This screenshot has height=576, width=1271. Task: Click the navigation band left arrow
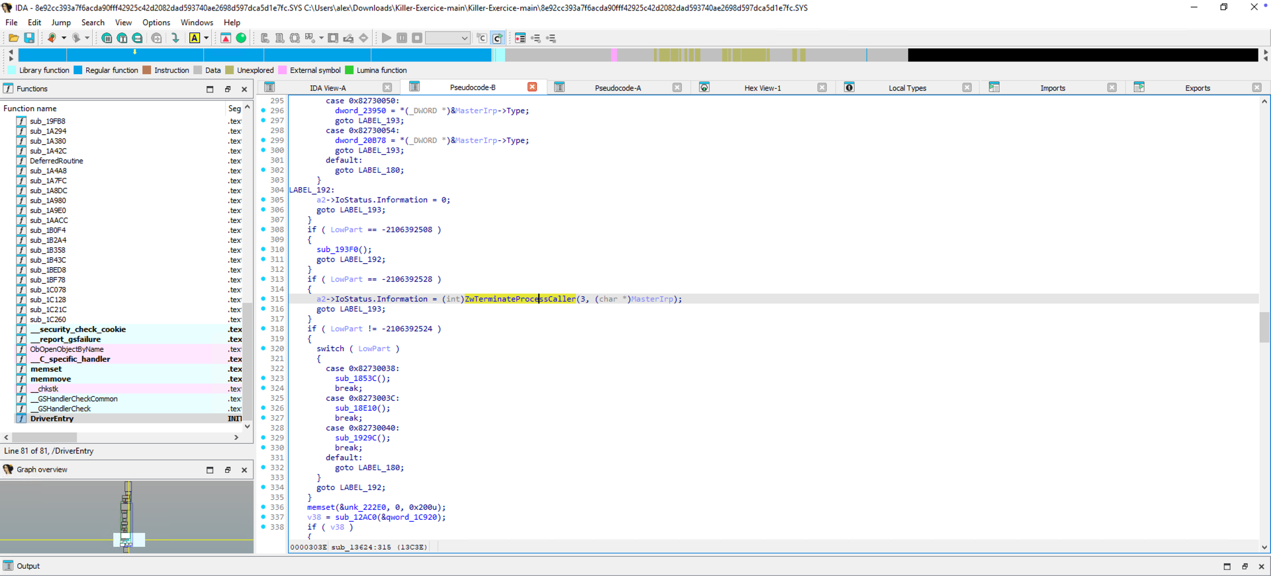(11, 52)
